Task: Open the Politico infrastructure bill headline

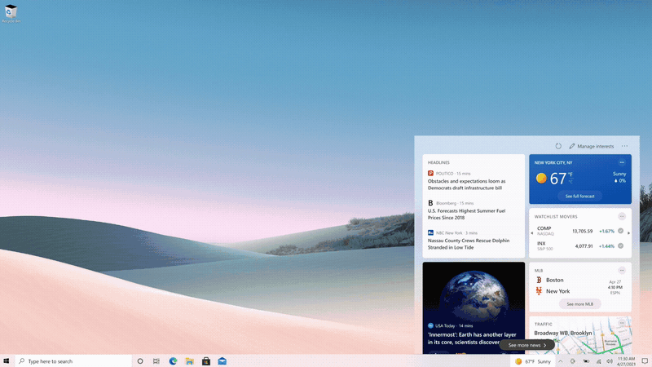Action: 469,184
